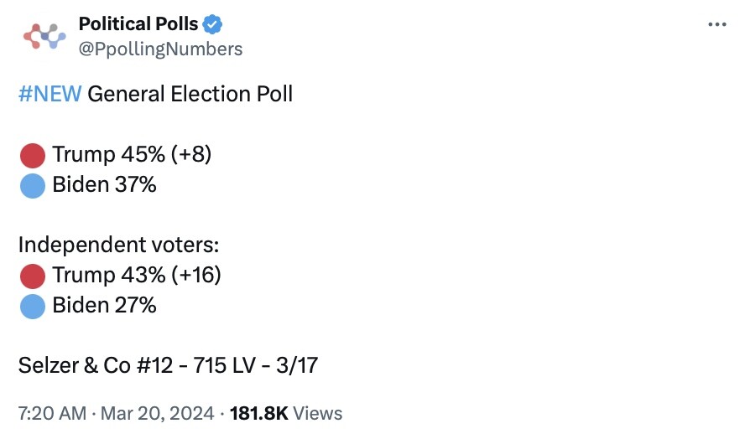Click the blue circle beside Biden 37%

pos(32,185)
